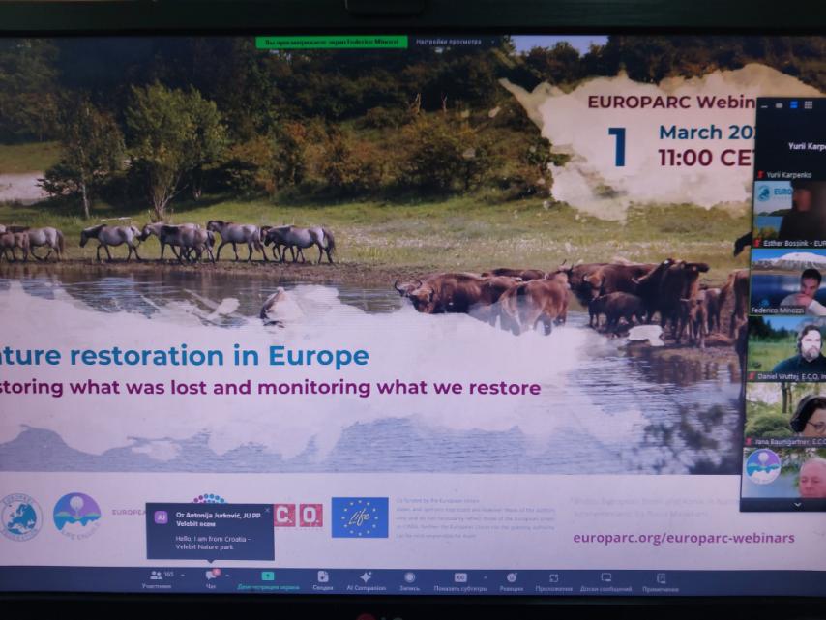Viewport: 826px width, 620px height.
Task: Open the Summary icon in toolbar
Action: 322,576
